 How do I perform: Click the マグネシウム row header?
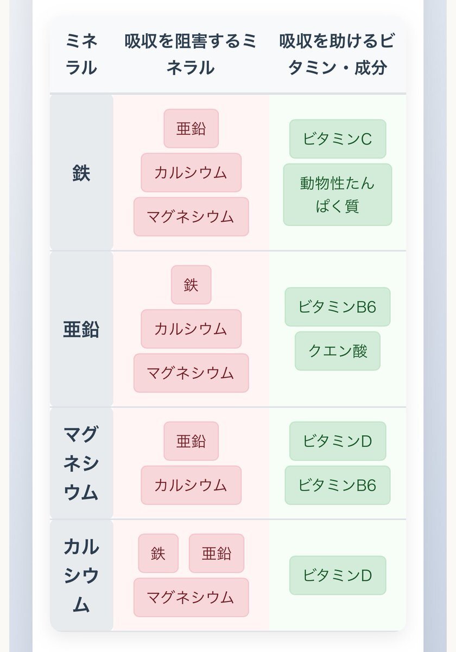(x=81, y=463)
